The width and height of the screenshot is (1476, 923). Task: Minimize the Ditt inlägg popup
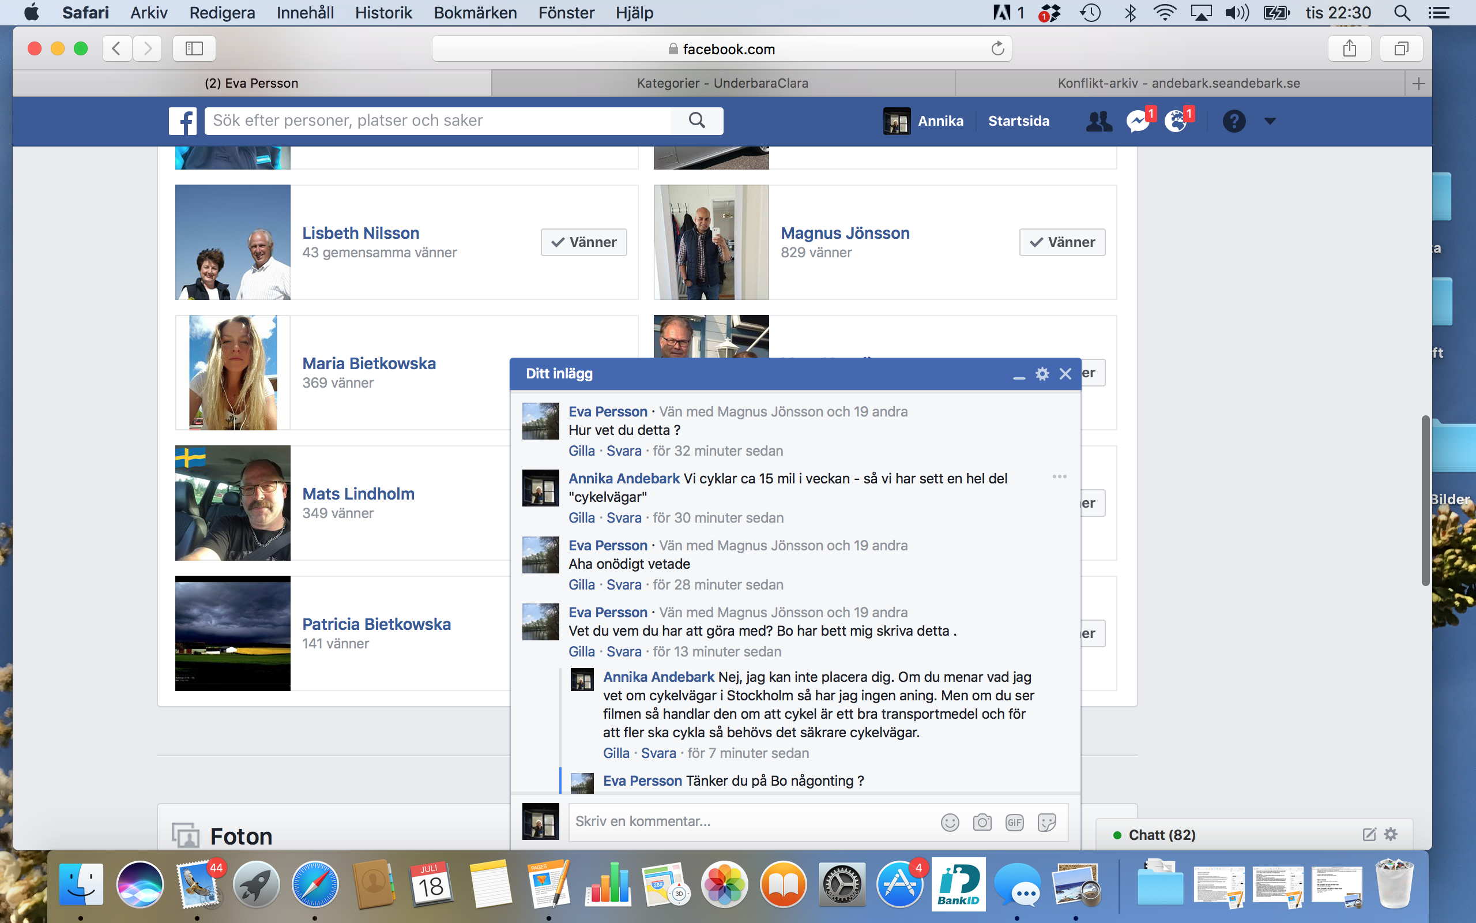1019,377
